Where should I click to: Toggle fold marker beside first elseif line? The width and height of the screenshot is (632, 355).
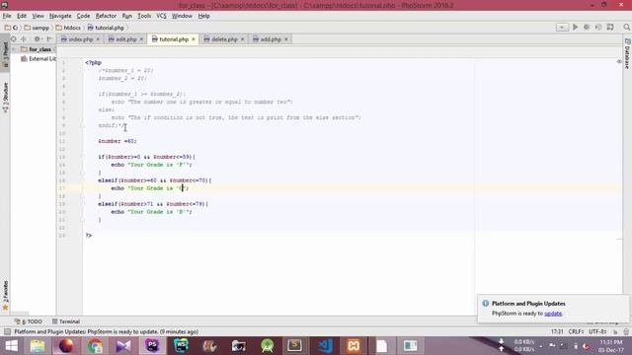click(82, 180)
